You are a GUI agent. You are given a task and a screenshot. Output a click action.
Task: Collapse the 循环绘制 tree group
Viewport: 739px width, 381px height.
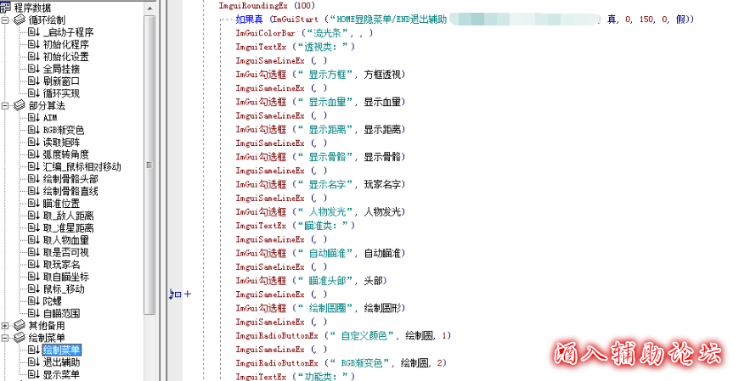(7, 20)
